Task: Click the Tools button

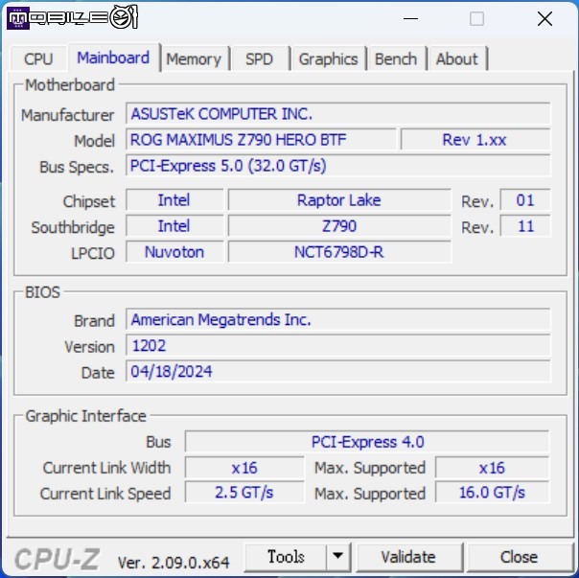Action: click(x=286, y=557)
